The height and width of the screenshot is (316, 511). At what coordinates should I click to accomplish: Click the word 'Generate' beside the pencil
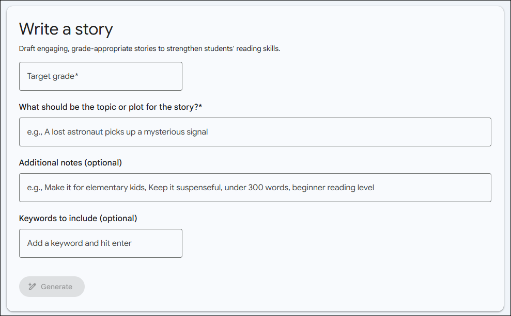coord(56,287)
